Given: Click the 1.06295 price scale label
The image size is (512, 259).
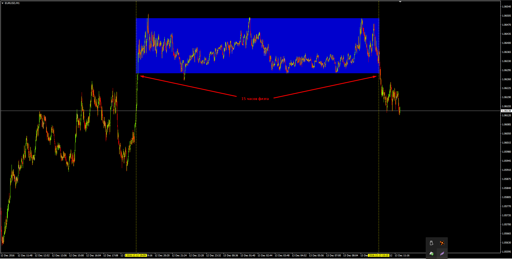Looking at the screenshot, I should coord(506,70).
